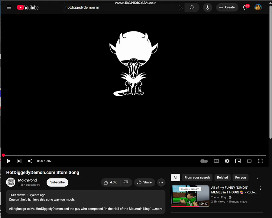
Task: Switch to theater mode
Action: [x=249, y=161]
